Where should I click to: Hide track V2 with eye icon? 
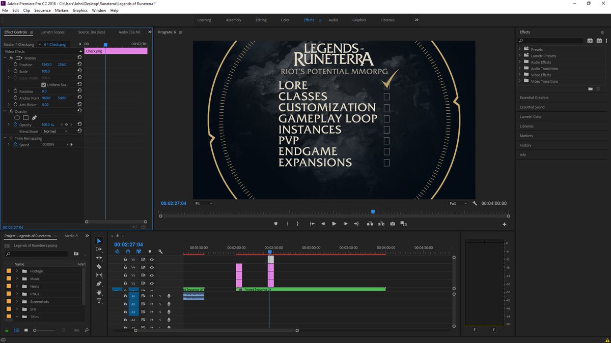(152, 283)
